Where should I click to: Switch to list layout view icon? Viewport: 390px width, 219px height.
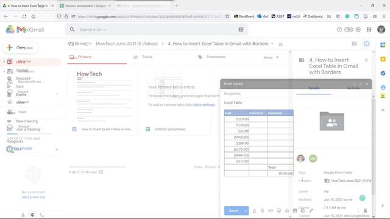pyautogui.click(x=354, y=44)
